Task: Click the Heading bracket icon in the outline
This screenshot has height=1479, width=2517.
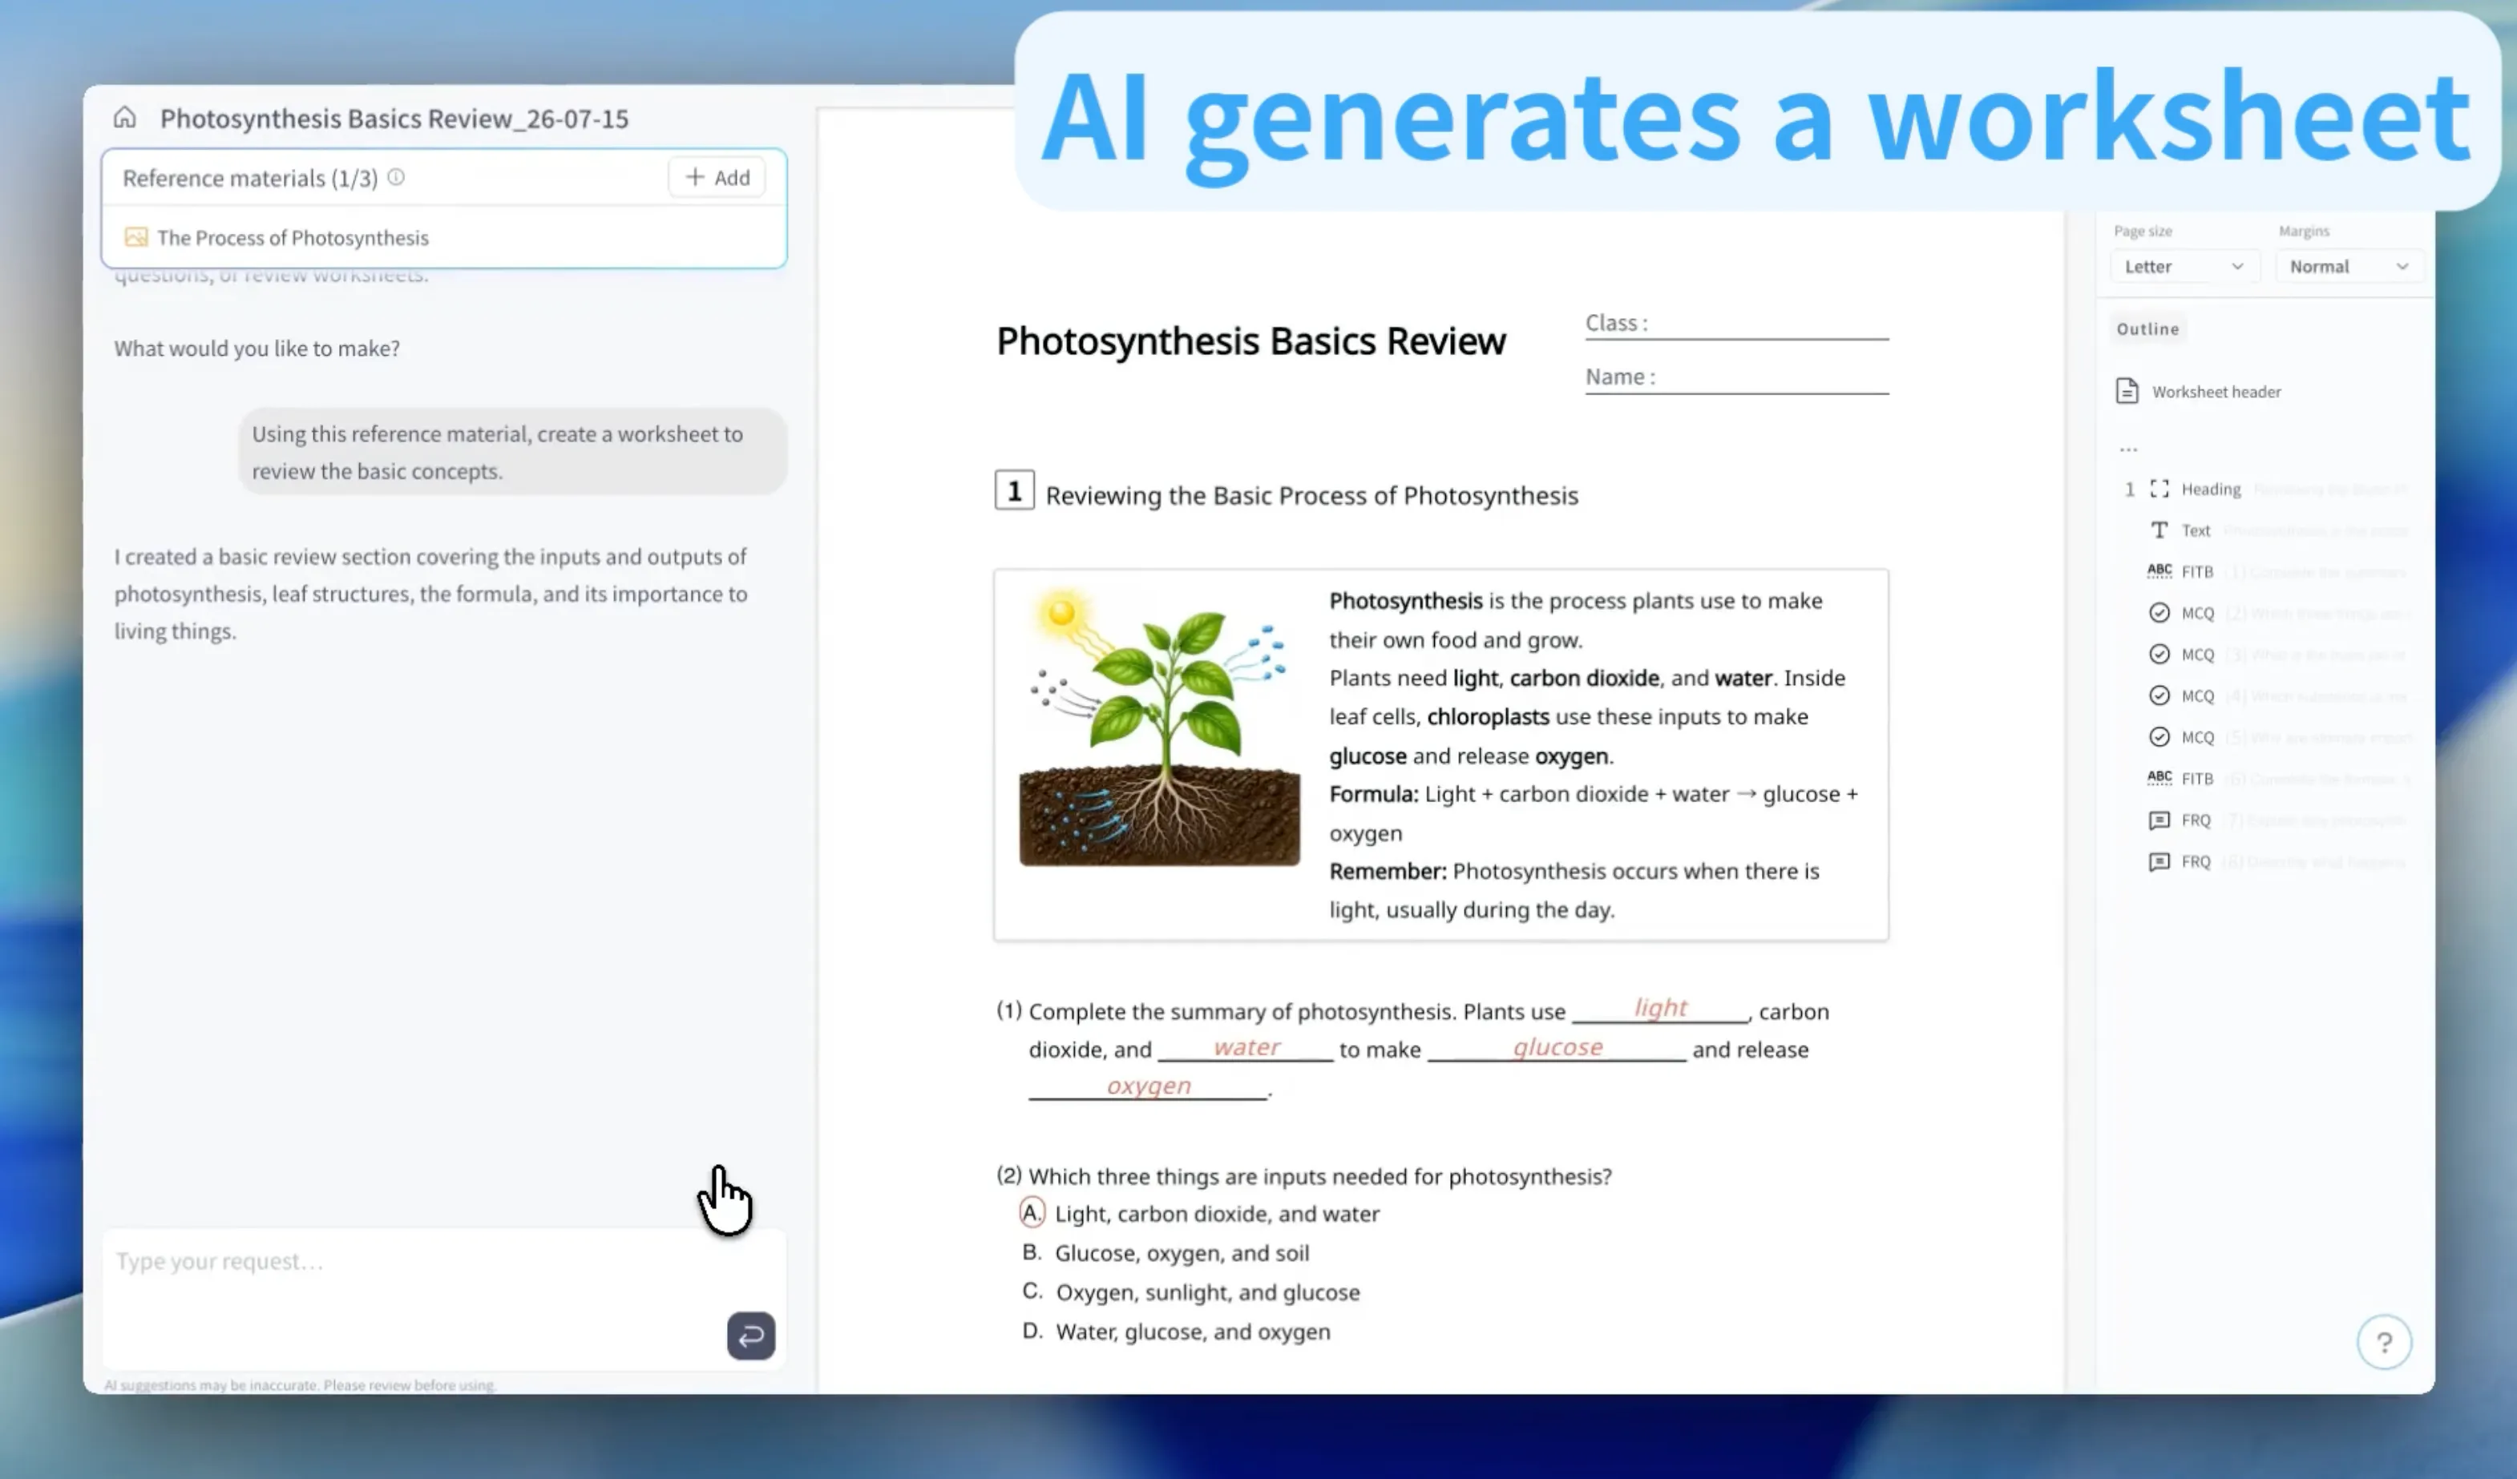Action: pyautogui.click(x=2159, y=489)
